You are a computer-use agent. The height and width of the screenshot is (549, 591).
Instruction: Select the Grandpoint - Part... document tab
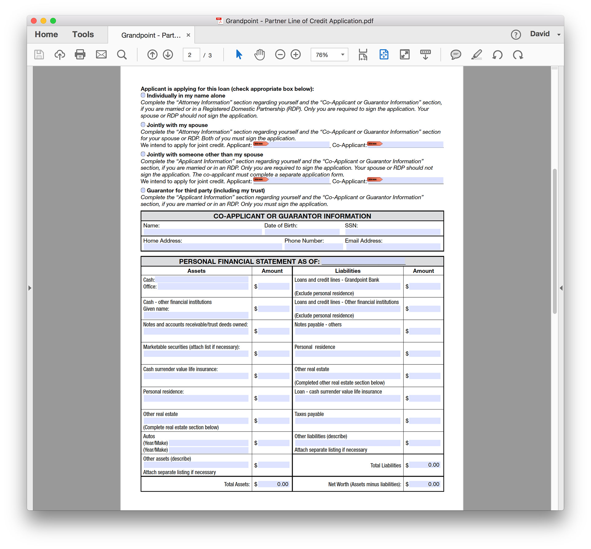[151, 35]
